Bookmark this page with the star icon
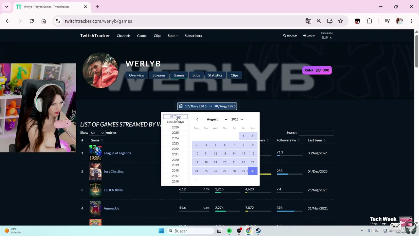The image size is (419, 236). pyautogui.click(x=340, y=21)
